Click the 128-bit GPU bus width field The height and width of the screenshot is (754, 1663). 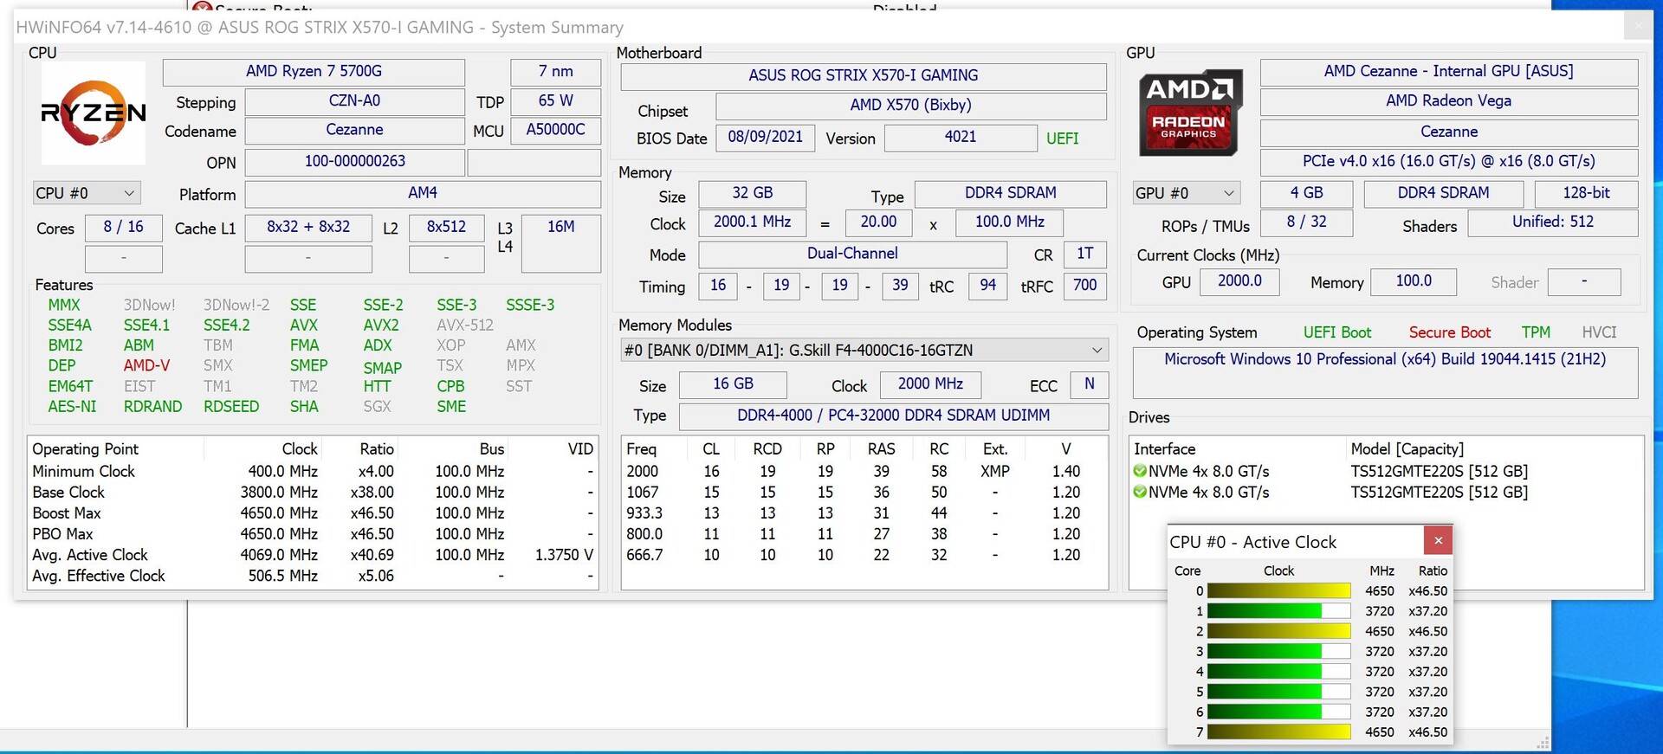click(x=1587, y=193)
